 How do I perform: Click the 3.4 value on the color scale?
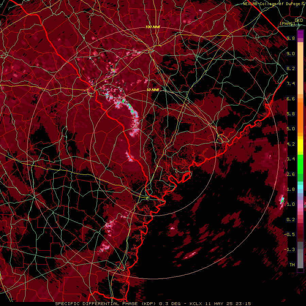point(291,159)
